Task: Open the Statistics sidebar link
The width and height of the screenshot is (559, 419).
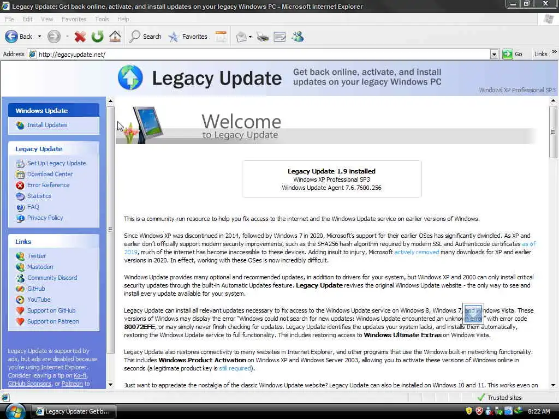Action: pyautogui.click(x=39, y=196)
